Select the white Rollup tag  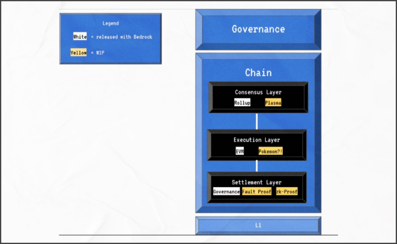pos(242,102)
